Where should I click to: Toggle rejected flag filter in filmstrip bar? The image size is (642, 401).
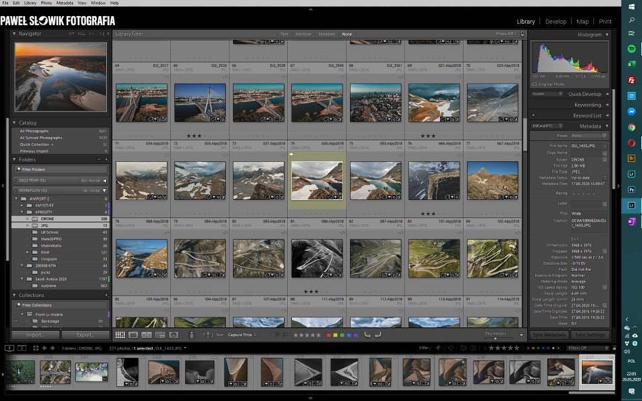pyautogui.click(x=451, y=348)
